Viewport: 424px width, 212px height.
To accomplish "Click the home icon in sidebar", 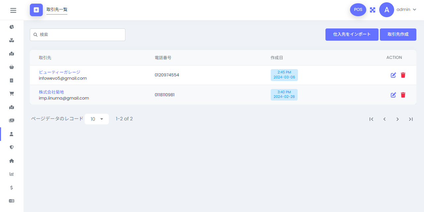I will pyautogui.click(x=12, y=161).
